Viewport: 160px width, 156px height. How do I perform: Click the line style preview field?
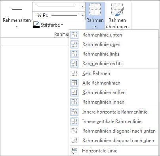click(x=59, y=6)
